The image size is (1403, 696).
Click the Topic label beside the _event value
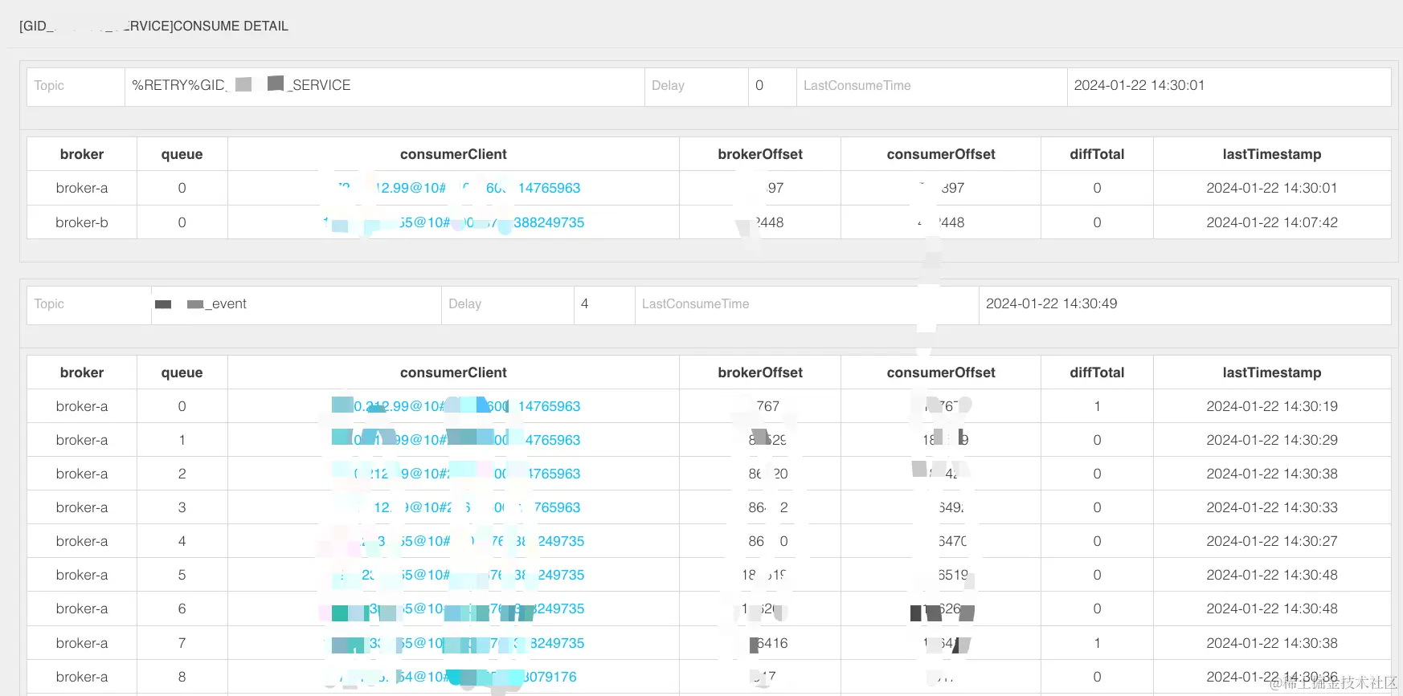point(49,303)
